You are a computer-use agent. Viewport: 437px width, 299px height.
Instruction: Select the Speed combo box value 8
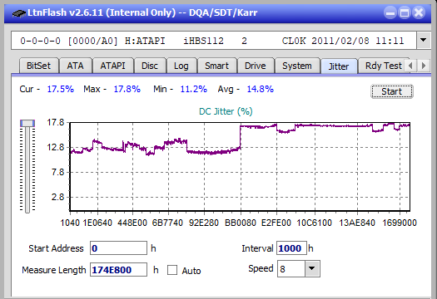[291, 269]
